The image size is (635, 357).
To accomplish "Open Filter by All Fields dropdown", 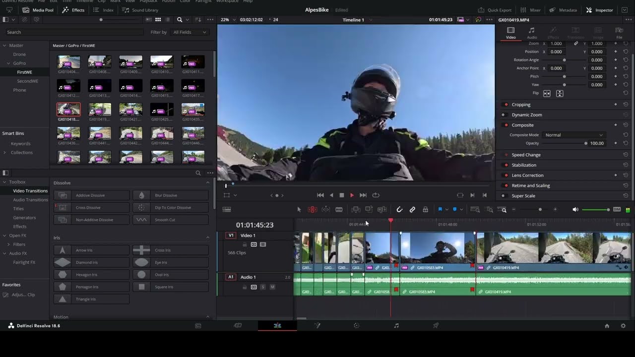I will coord(190,32).
